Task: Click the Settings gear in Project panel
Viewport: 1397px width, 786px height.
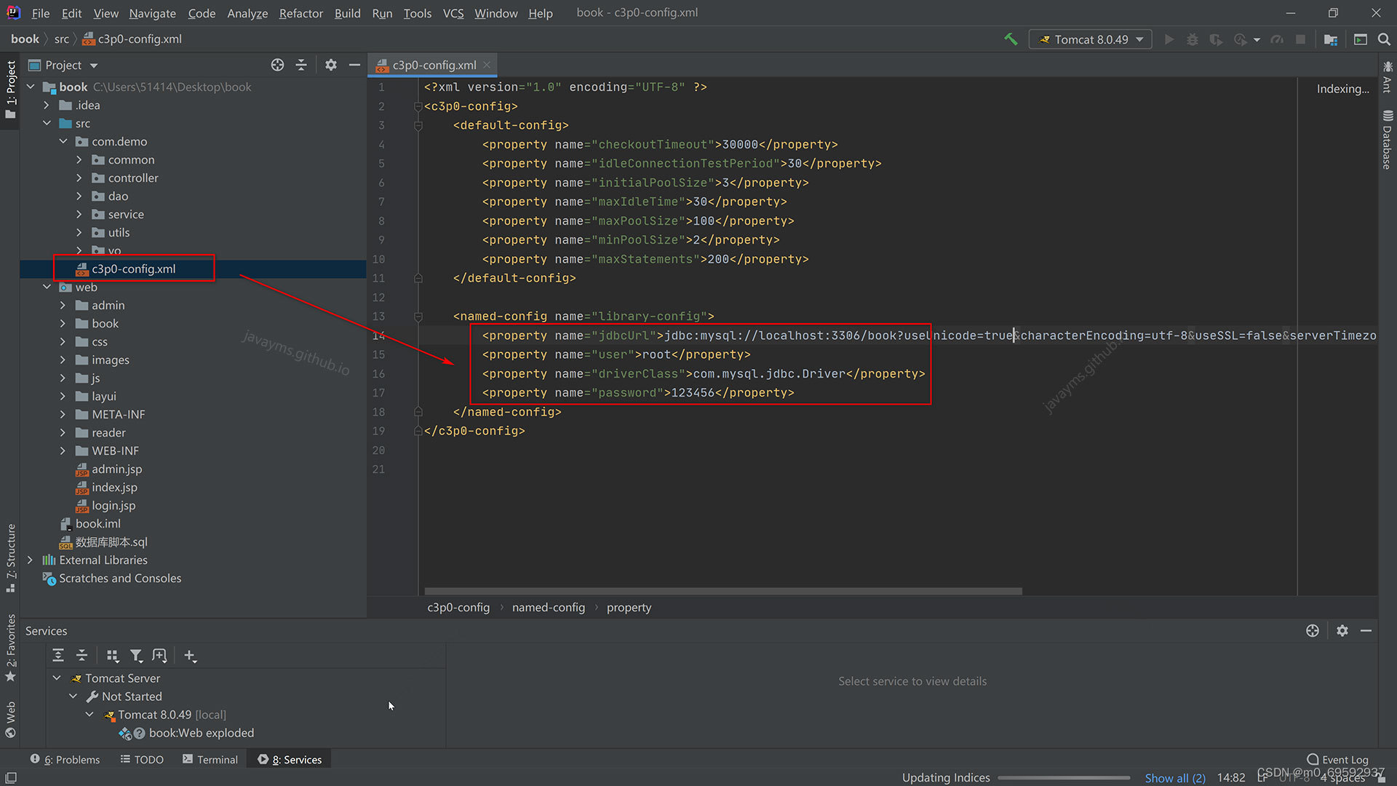Action: [x=331, y=65]
